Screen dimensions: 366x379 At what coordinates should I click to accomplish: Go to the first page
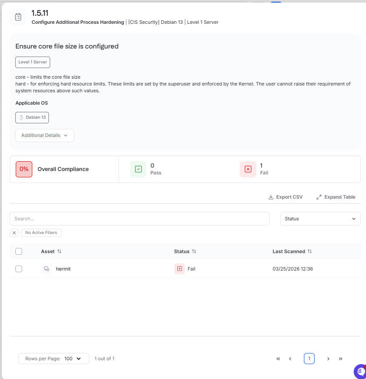pyautogui.click(x=278, y=359)
